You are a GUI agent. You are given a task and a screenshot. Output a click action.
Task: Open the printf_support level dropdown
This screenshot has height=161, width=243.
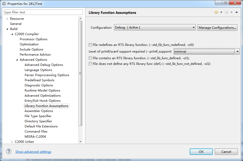[206, 52]
